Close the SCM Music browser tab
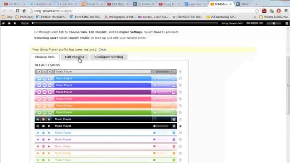 231,4
